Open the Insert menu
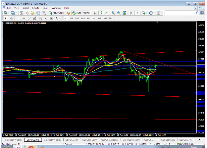207x148 pixels. [x=26, y=8]
